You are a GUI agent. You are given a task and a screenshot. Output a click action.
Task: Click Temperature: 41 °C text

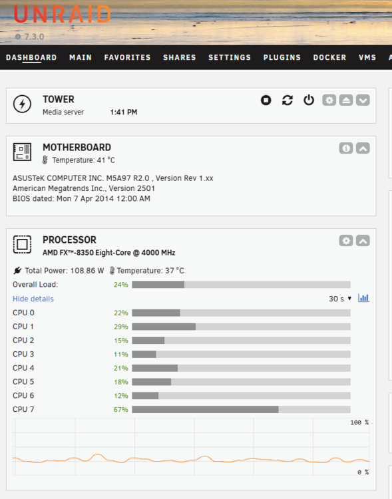point(83,160)
